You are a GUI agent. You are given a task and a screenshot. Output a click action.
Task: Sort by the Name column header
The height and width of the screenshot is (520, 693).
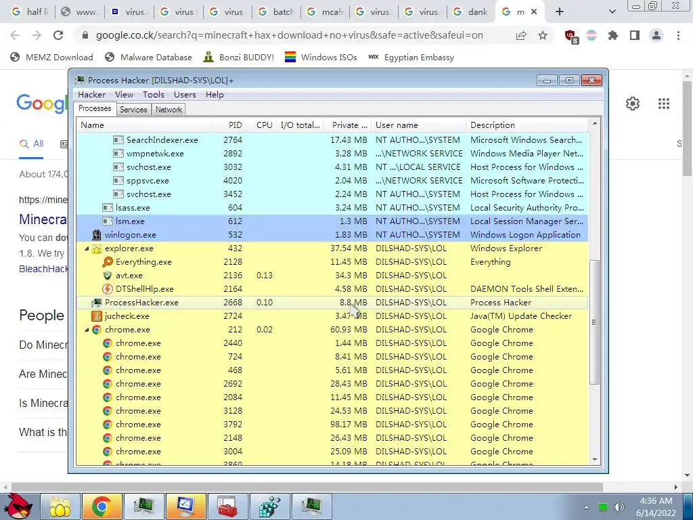point(144,125)
